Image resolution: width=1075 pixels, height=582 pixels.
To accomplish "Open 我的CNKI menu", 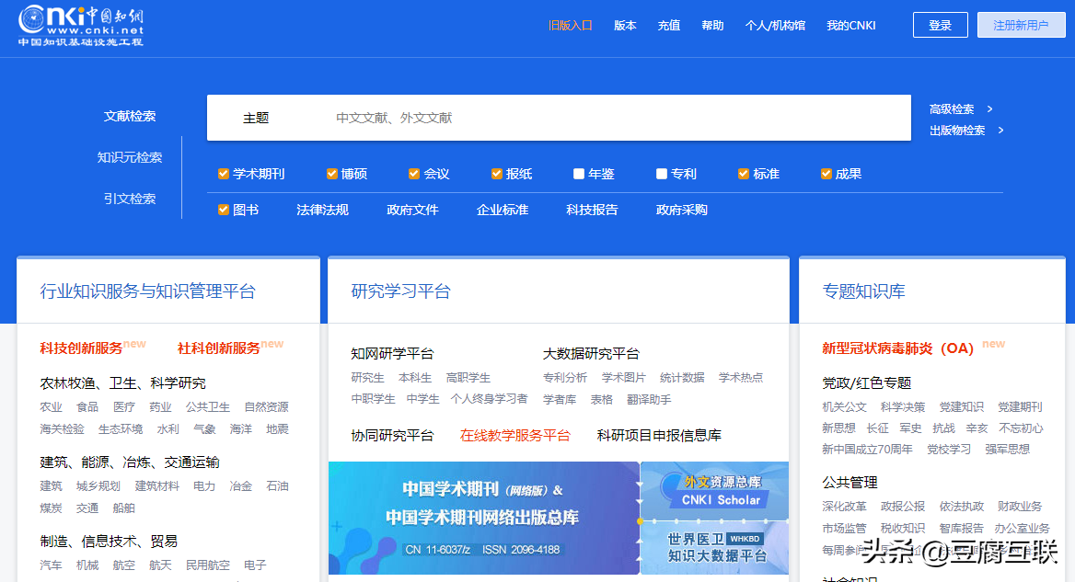I will tap(850, 26).
